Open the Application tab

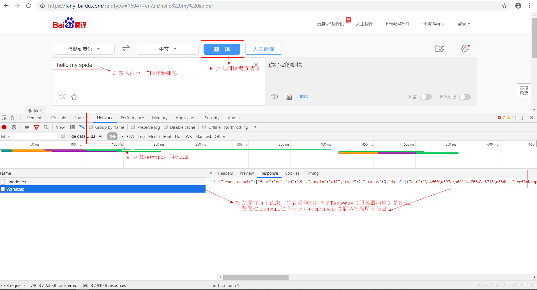point(186,118)
